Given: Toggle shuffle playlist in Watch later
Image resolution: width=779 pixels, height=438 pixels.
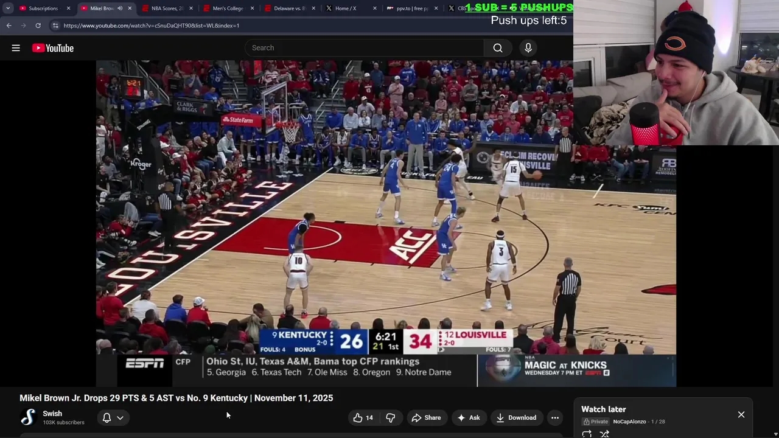Looking at the screenshot, I should (604, 434).
